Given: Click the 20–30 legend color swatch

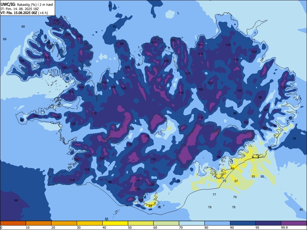Looking at the screenshot, I should [64, 223].
